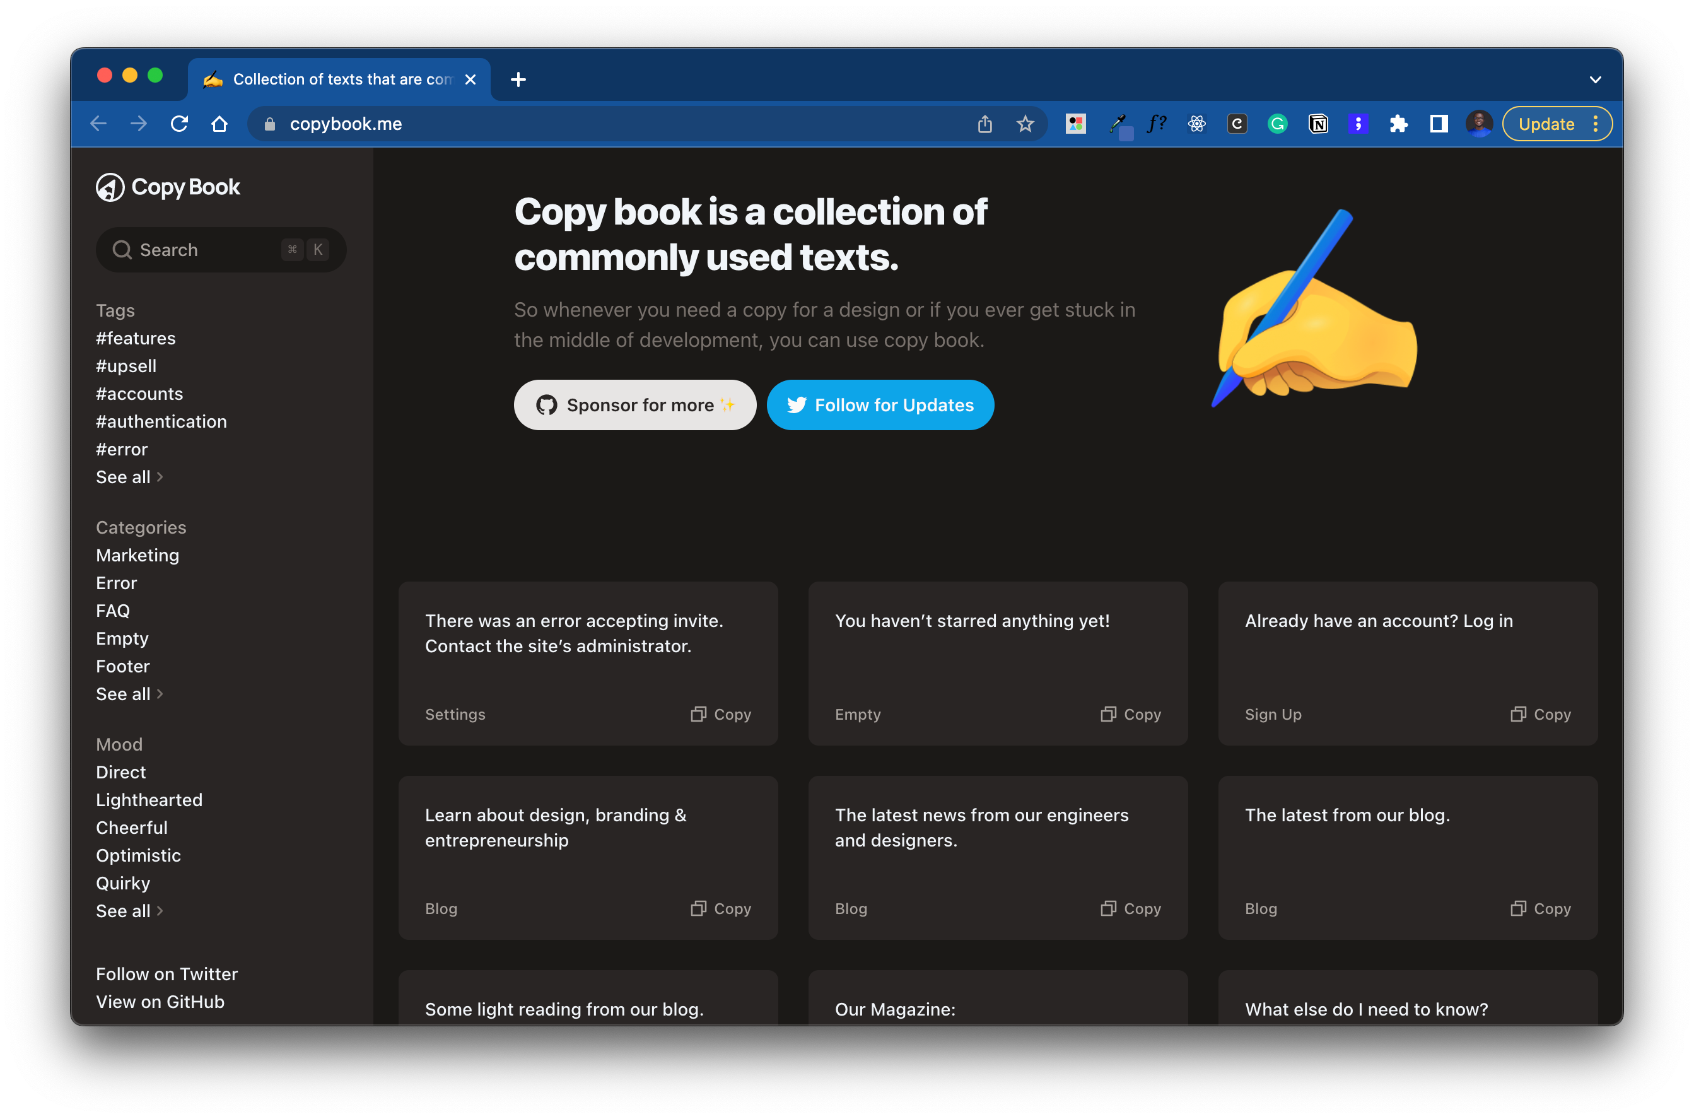Open the purple extension icon

pos(1358,124)
